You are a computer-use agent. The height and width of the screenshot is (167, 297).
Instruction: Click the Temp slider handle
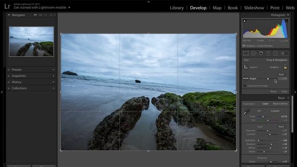click(x=263, y=116)
